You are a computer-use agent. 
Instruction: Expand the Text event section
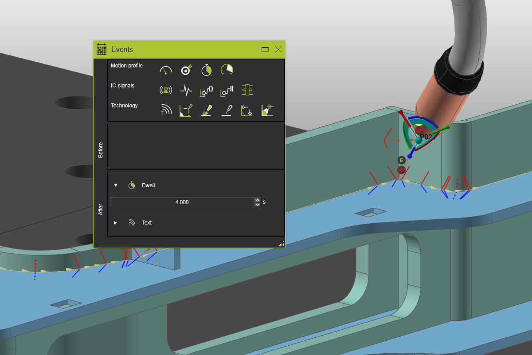[115, 223]
